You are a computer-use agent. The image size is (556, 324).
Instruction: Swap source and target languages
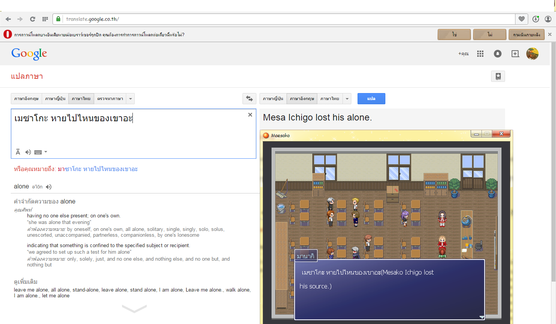[x=249, y=99]
